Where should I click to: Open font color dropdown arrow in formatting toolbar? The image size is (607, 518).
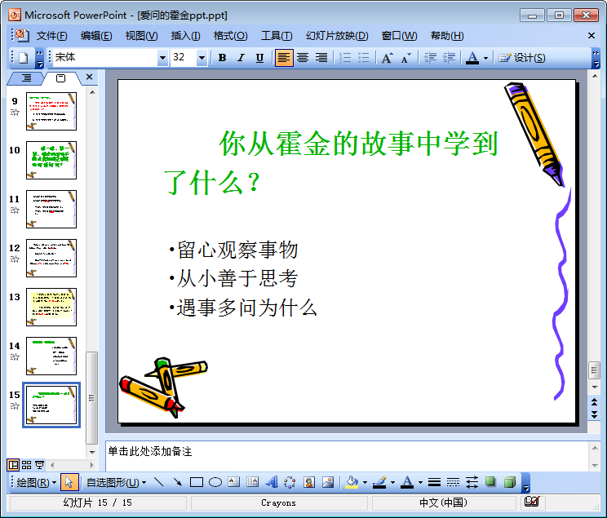coord(485,59)
